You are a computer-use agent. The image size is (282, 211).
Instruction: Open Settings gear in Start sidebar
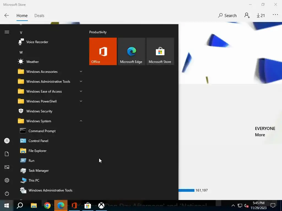(x=7, y=180)
